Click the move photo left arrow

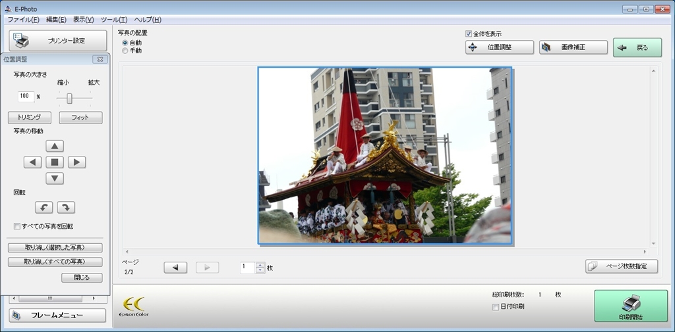coord(32,162)
